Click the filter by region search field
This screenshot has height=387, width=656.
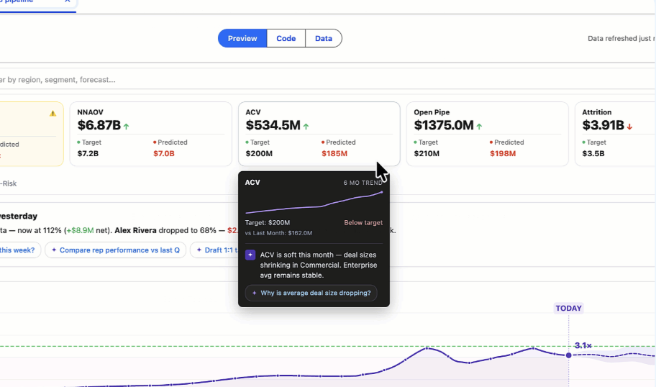pyautogui.click(x=327, y=80)
